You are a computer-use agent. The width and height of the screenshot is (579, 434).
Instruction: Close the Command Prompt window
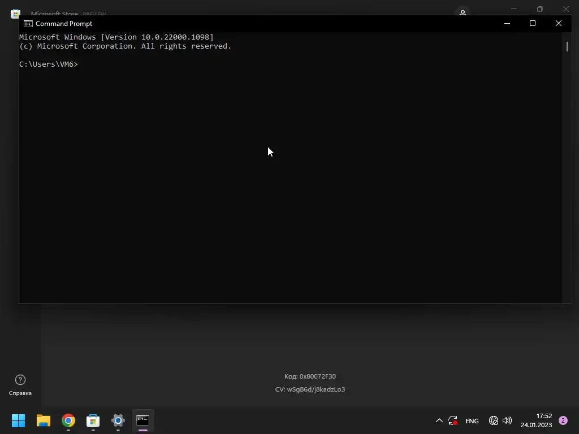[558, 23]
